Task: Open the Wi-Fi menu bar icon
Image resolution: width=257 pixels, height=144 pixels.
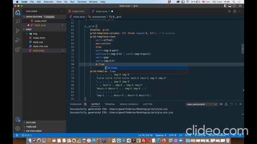Action: point(188,2)
